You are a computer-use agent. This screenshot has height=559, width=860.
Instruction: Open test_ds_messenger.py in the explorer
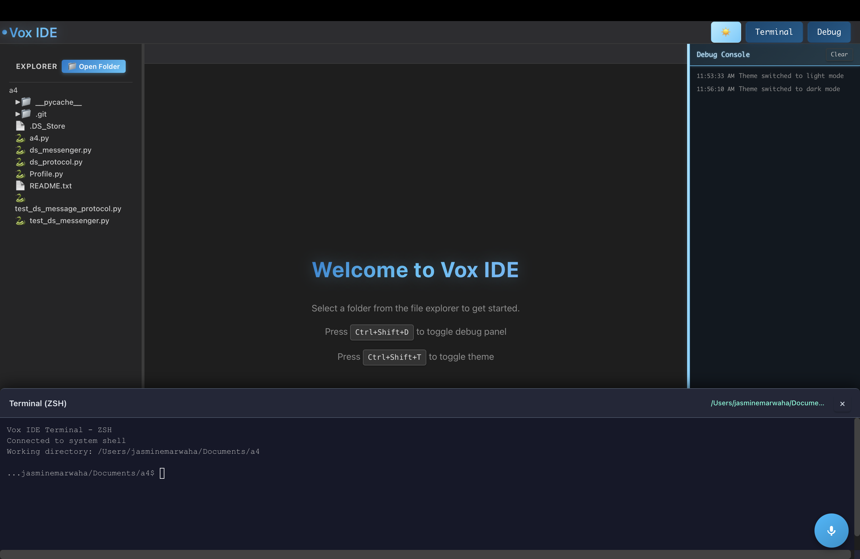(69, 221)
